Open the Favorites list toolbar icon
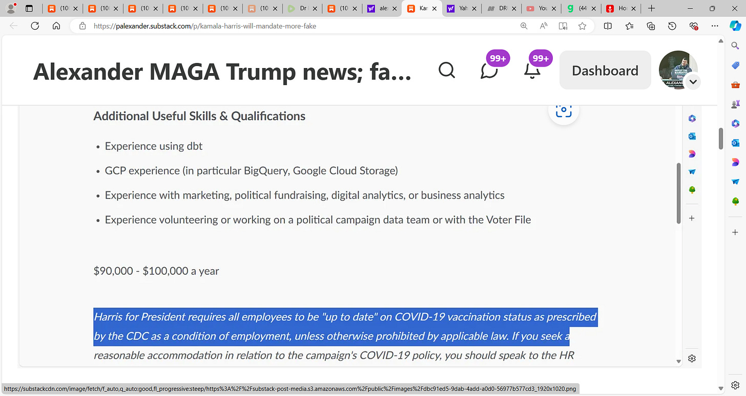This screenshot has width=746, height=396. pyautogui.click(x=629, y=26)
